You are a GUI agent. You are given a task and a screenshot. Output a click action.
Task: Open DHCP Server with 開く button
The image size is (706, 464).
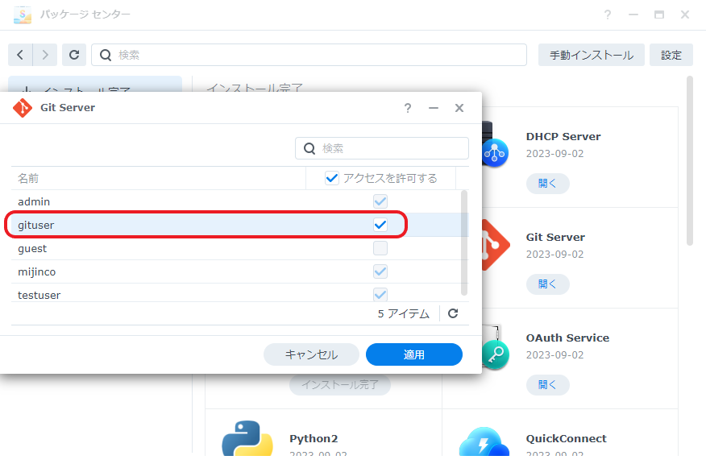point(548,183)
